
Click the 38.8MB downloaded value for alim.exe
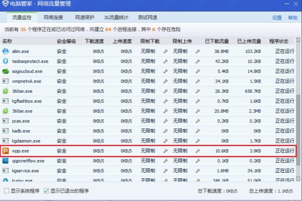(x=221, y=51)
